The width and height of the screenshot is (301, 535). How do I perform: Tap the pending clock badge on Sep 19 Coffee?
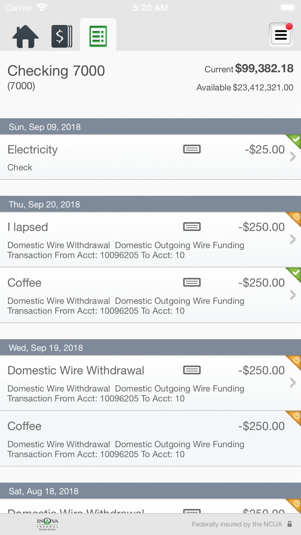[295, 416]
